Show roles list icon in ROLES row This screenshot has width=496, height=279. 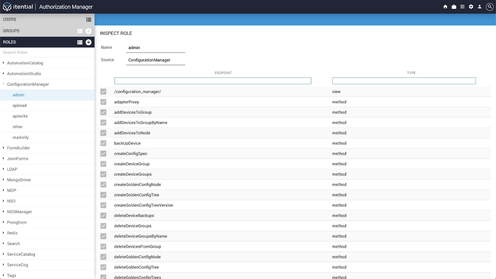click(80, 42)
